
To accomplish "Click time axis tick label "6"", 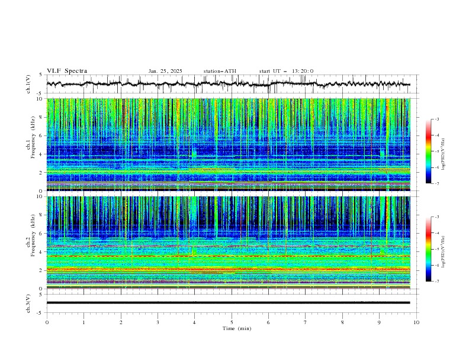I will click(x=268, y=322).
